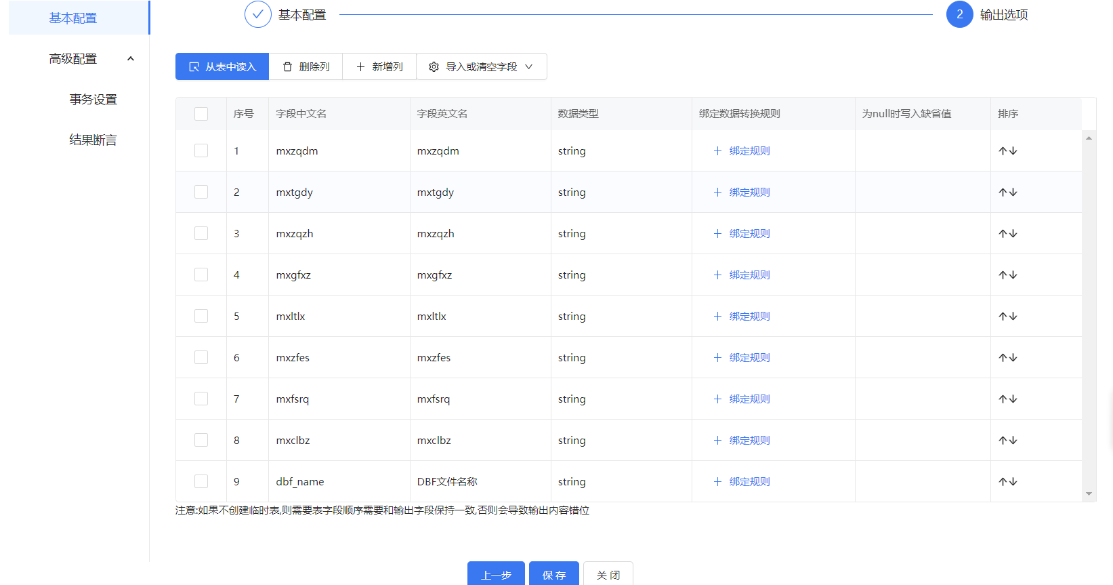Select the checkbox for row mxfsrq
This screenshot has width=1113, height=585.
[x=201, y=399]
